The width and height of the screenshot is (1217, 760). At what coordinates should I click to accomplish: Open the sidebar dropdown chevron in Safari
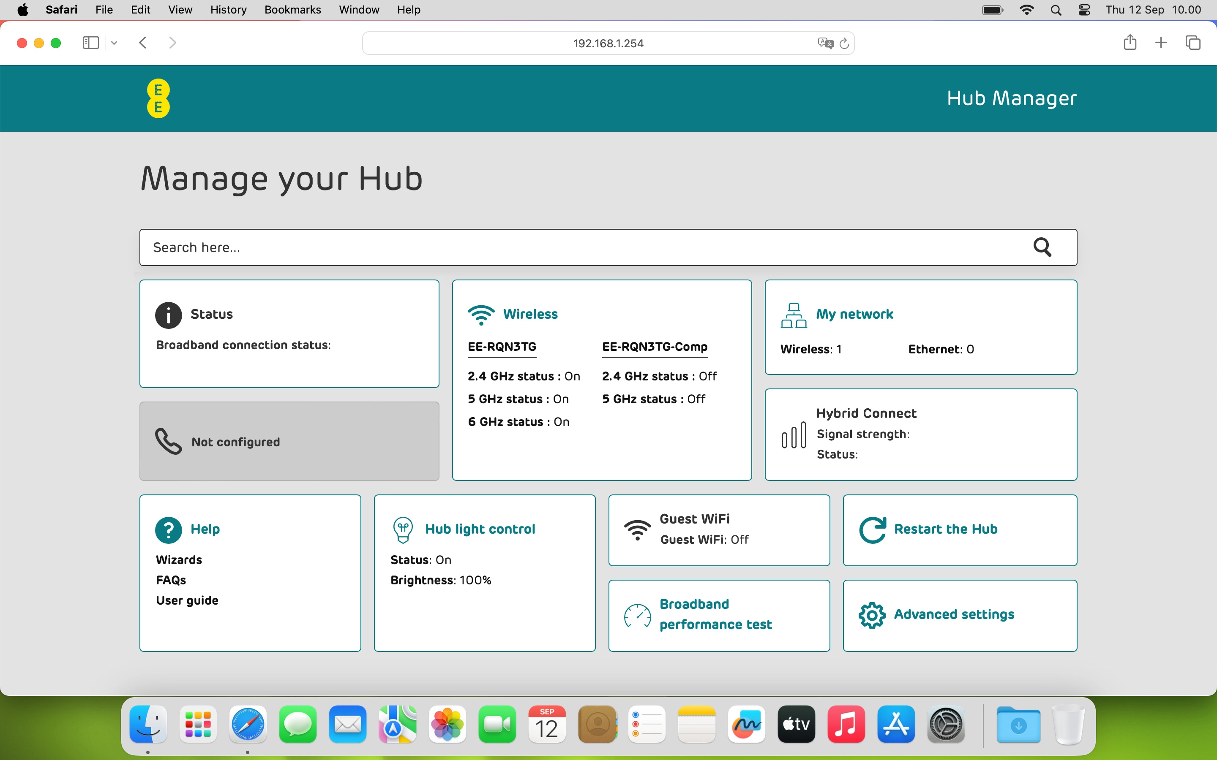[x=114, y=43]
